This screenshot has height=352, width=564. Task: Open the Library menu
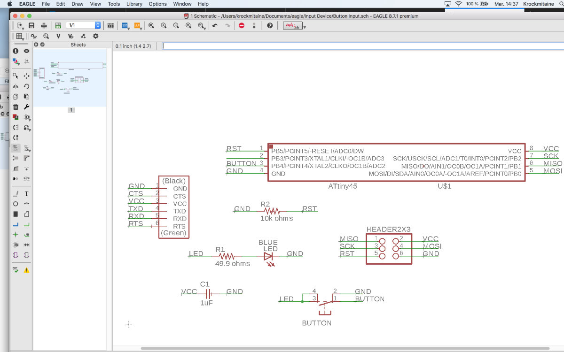click(134, 4)
